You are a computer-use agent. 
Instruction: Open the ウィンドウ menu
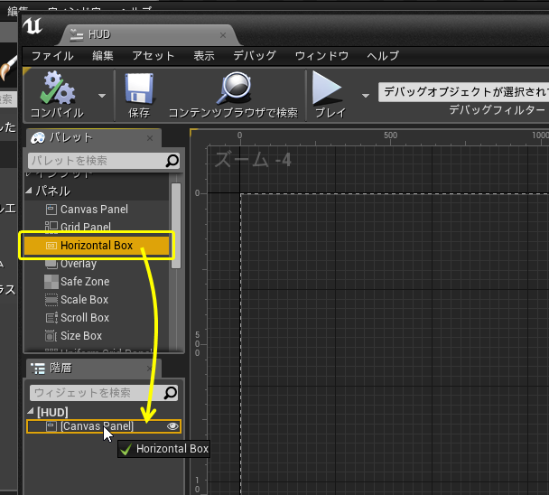[321, 56]
